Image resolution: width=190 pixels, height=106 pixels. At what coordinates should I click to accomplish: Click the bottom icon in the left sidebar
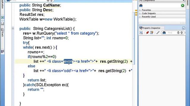3,51
